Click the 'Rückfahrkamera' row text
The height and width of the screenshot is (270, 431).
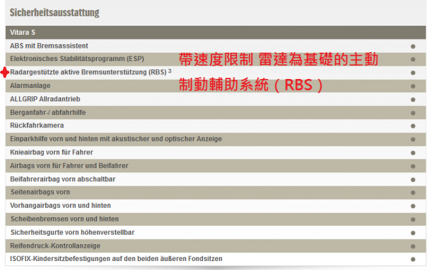(37, 125)
